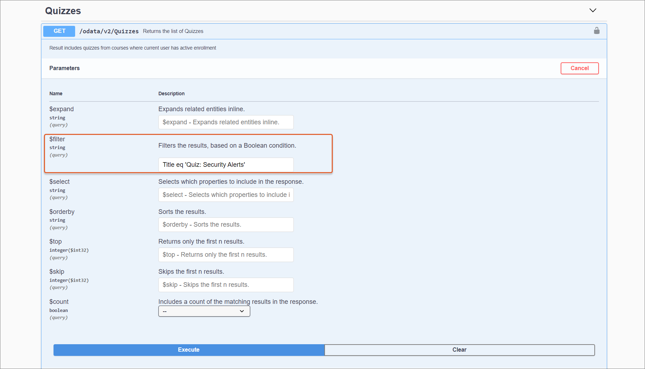Cancel the try-it-out parameters
Viewport: 645px width, 369px height.
pyautogui.click(x=579, y=68)
